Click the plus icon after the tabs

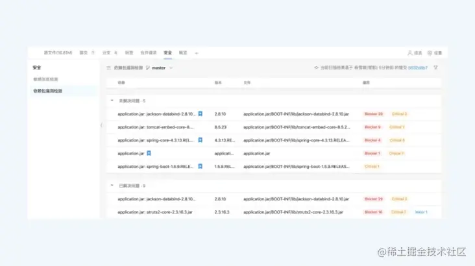(x=197, y=53)
